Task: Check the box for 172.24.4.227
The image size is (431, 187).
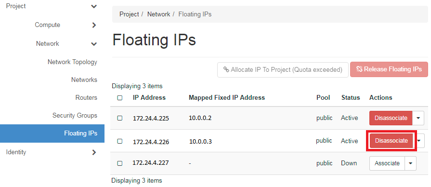Action: (x=119, y=163)
